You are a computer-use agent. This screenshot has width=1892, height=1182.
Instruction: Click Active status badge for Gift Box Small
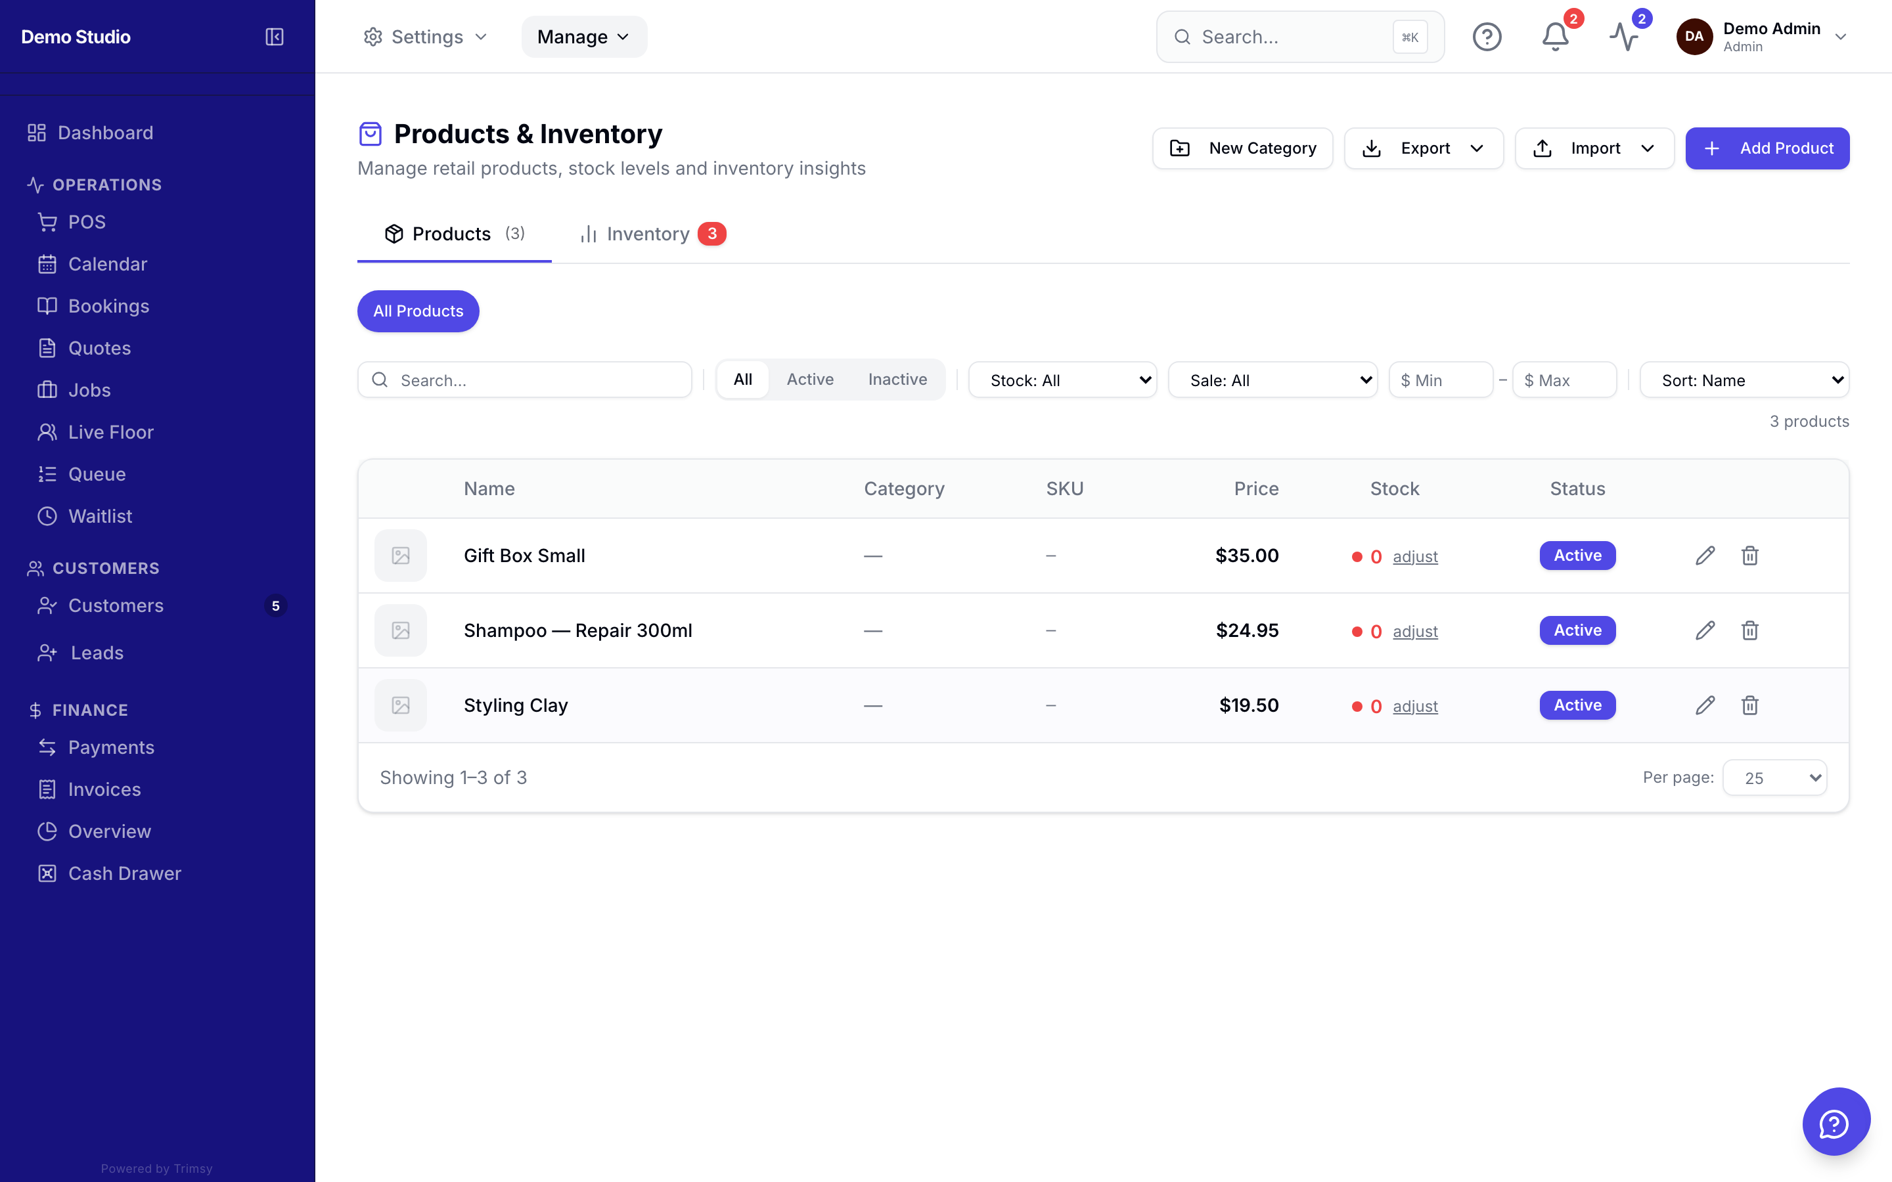tap(1577, 555)
